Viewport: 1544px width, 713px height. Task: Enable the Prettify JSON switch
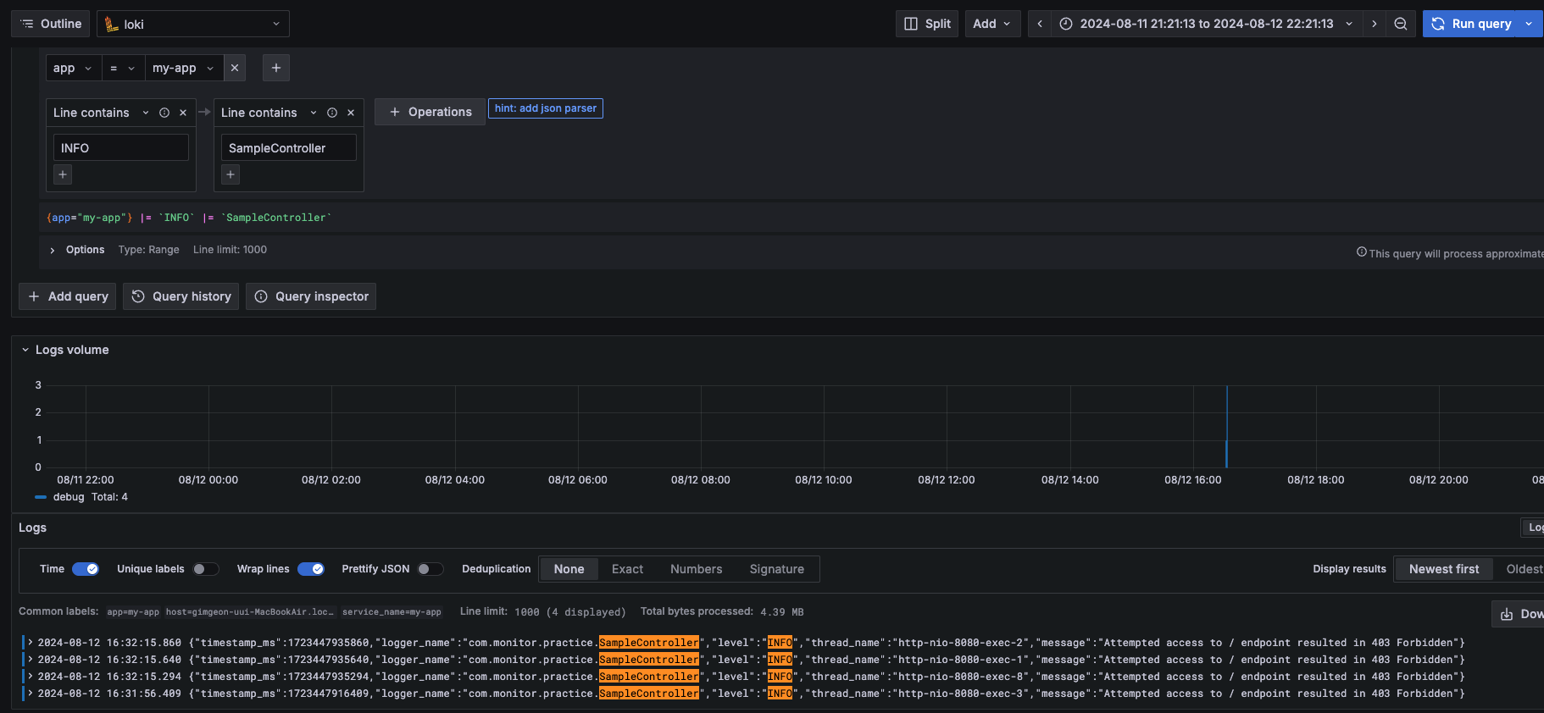tap(430, 569)
